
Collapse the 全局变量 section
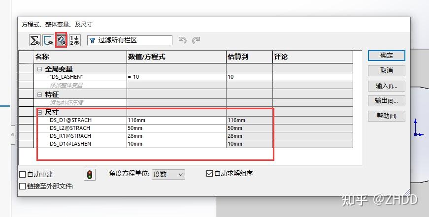click(39, 69)
